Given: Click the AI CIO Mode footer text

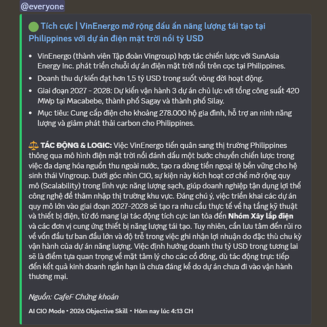Looking at the screenshot, I should (x=47, y=311).
